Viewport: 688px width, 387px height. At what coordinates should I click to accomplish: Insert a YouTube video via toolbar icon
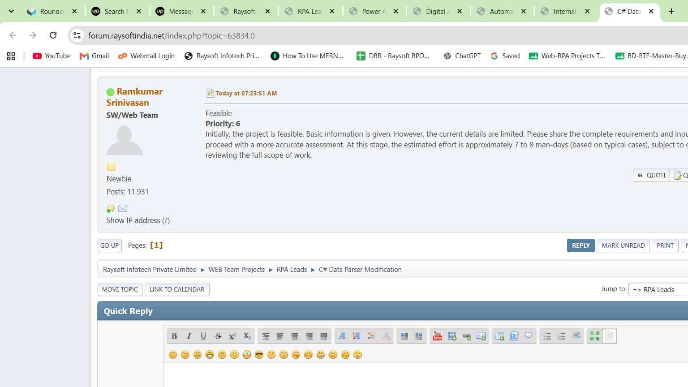(438, 336)
